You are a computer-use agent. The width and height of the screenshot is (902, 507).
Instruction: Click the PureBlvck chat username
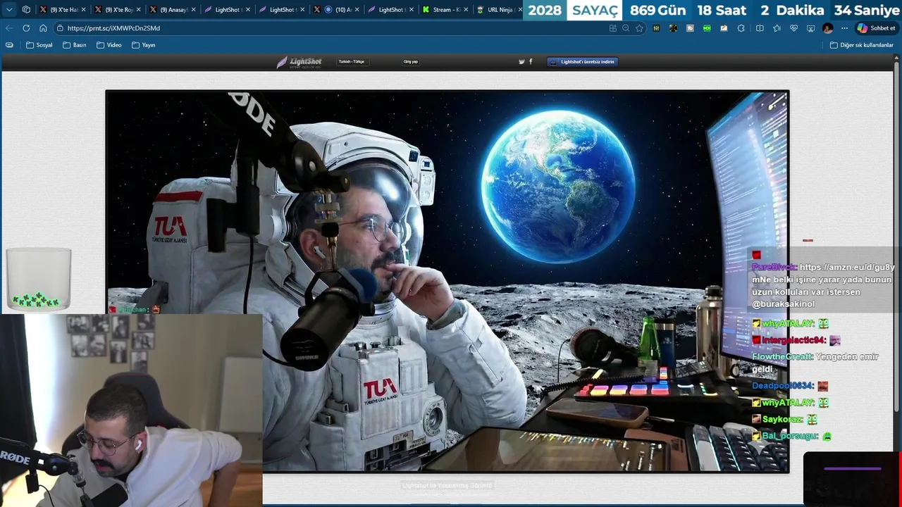(x=774, y=268)
